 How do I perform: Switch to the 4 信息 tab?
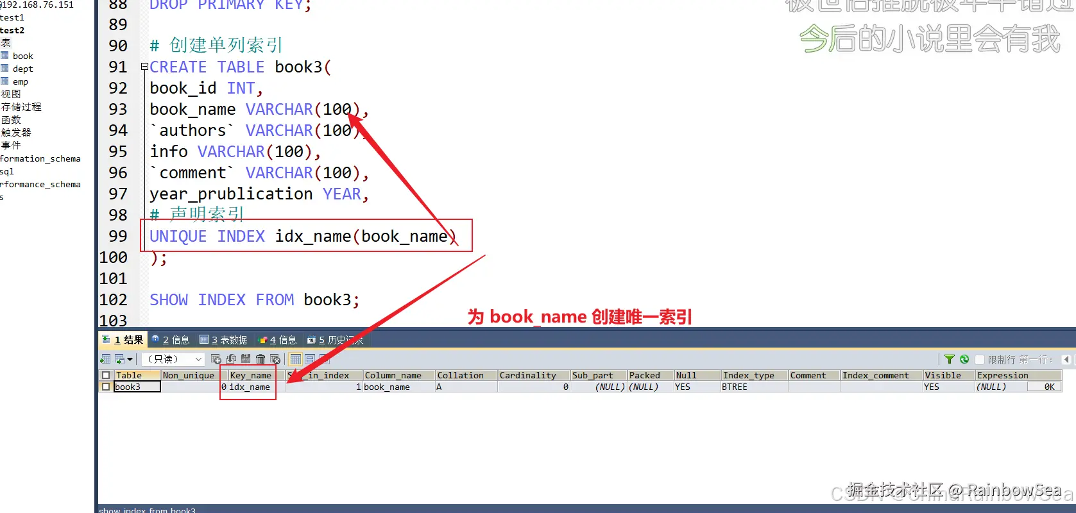click(278, 340)
